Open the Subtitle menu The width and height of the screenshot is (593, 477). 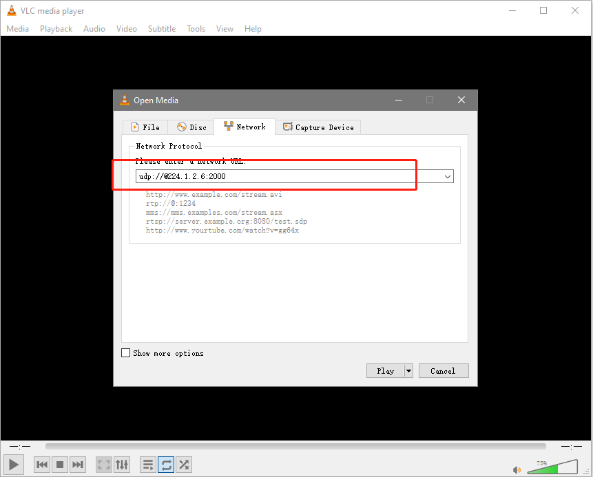tap(162, 29)
